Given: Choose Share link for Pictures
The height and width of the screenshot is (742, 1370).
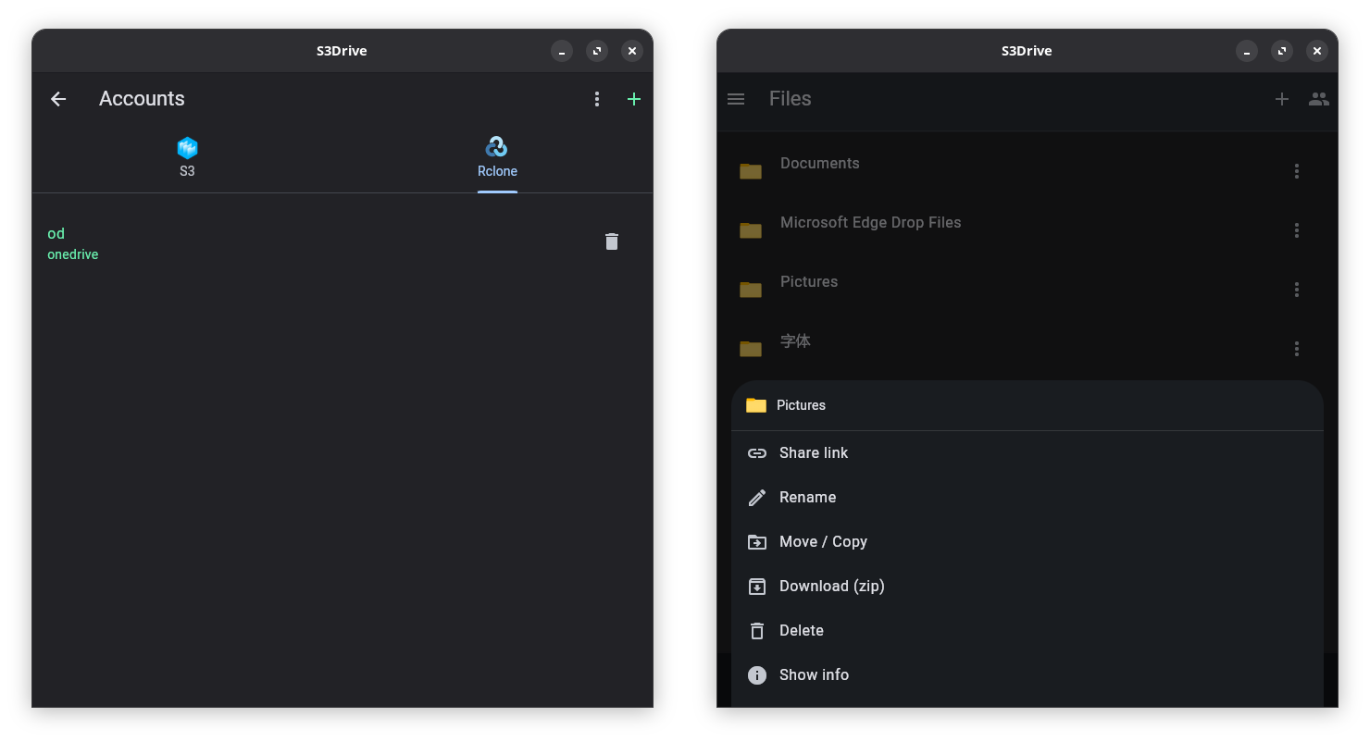Looking at the screenshot, I should point(813,452).
